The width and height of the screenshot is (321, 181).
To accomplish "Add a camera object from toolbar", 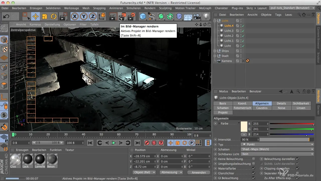I will coord(197,17).
